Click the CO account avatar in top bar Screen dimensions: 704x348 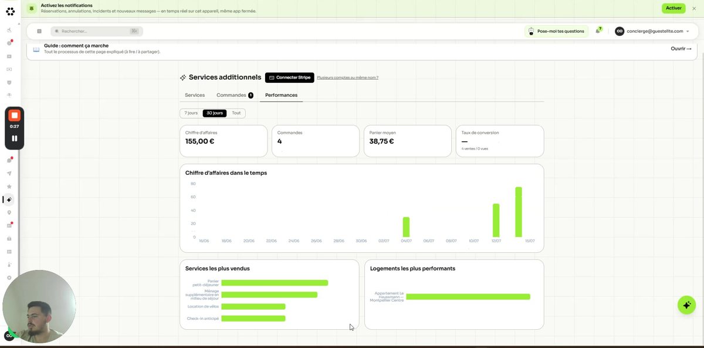[x=620, y=31]
